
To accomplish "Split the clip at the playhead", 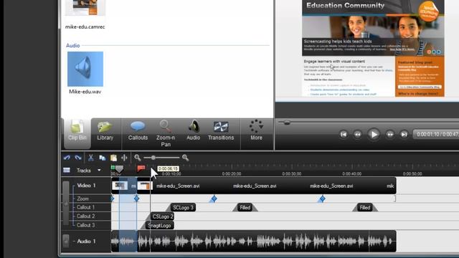I will tap(124, 158).
